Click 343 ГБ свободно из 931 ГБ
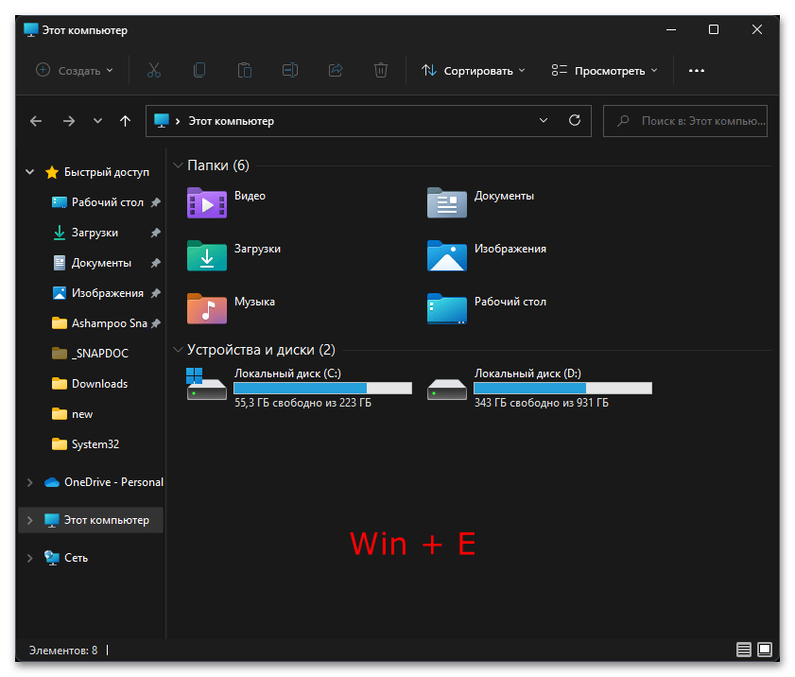795x677 pixels. (542, 403)
